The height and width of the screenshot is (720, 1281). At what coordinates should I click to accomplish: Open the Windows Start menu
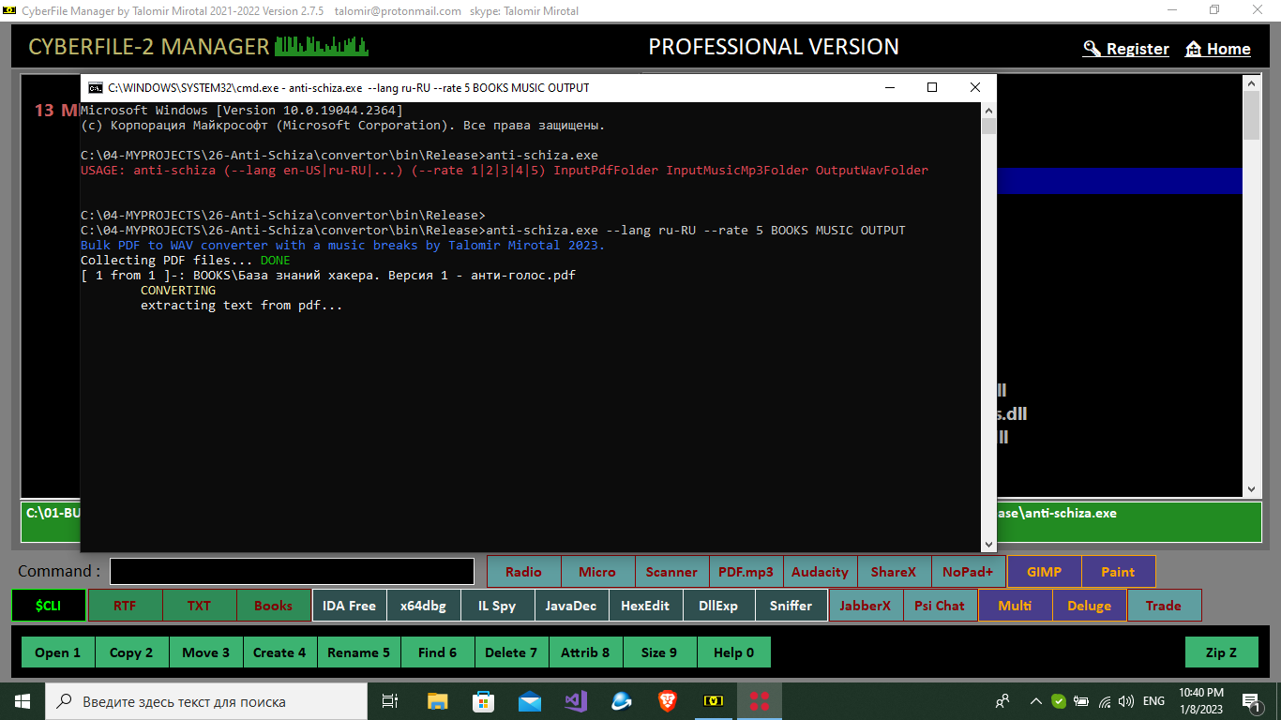pyautogui.click(x=23, y=701)
